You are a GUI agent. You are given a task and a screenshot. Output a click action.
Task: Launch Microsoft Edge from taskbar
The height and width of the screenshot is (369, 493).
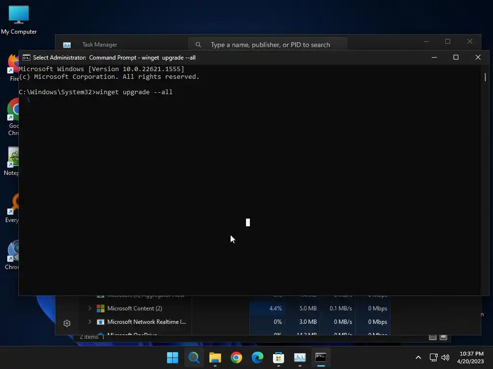pos(257,357)
